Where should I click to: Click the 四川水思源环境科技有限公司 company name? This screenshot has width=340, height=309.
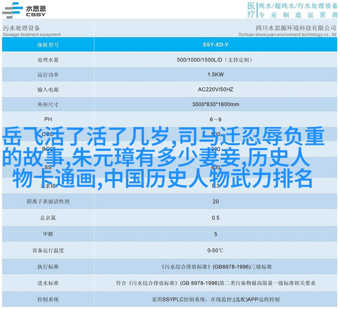(x=296, y=28)
